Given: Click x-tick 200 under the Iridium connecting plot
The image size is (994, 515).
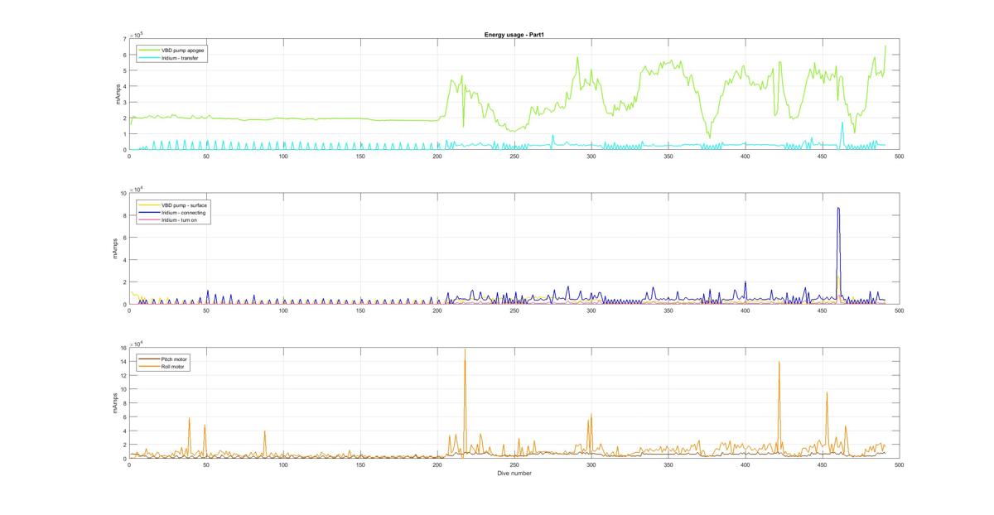Looking at the screenshot, I should coord(437,310).
